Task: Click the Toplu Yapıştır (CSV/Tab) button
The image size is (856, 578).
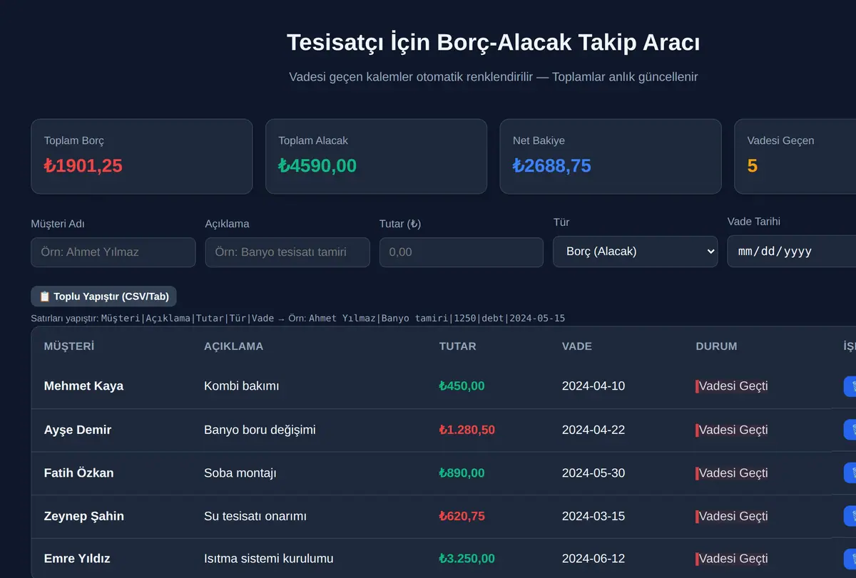Action: coord(103,296)
